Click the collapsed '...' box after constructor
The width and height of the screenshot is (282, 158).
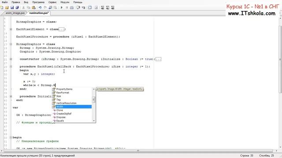point(159,59)
